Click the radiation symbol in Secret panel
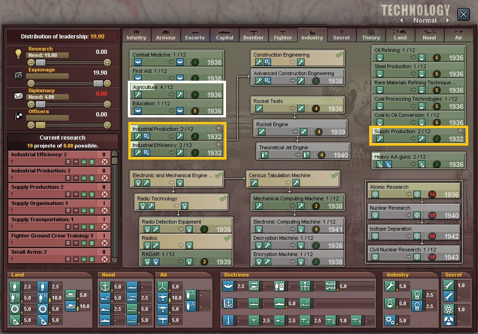This screenshot has width=478, height=334. coord(448,321)
